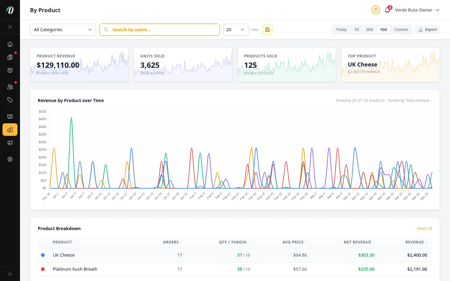Select the Products cube icon
The width and height of the screenshot is (450, 281).
pos(10,70)
